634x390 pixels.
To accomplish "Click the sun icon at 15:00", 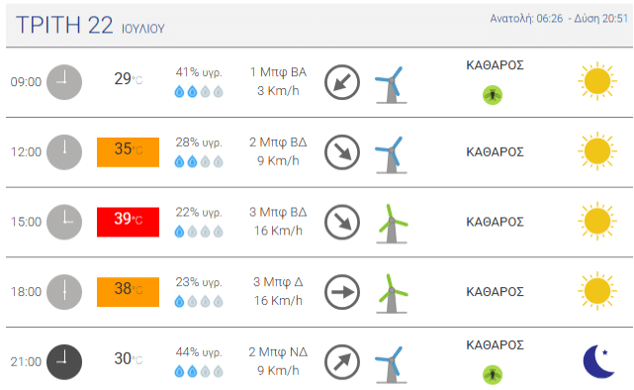I will 597,221.
